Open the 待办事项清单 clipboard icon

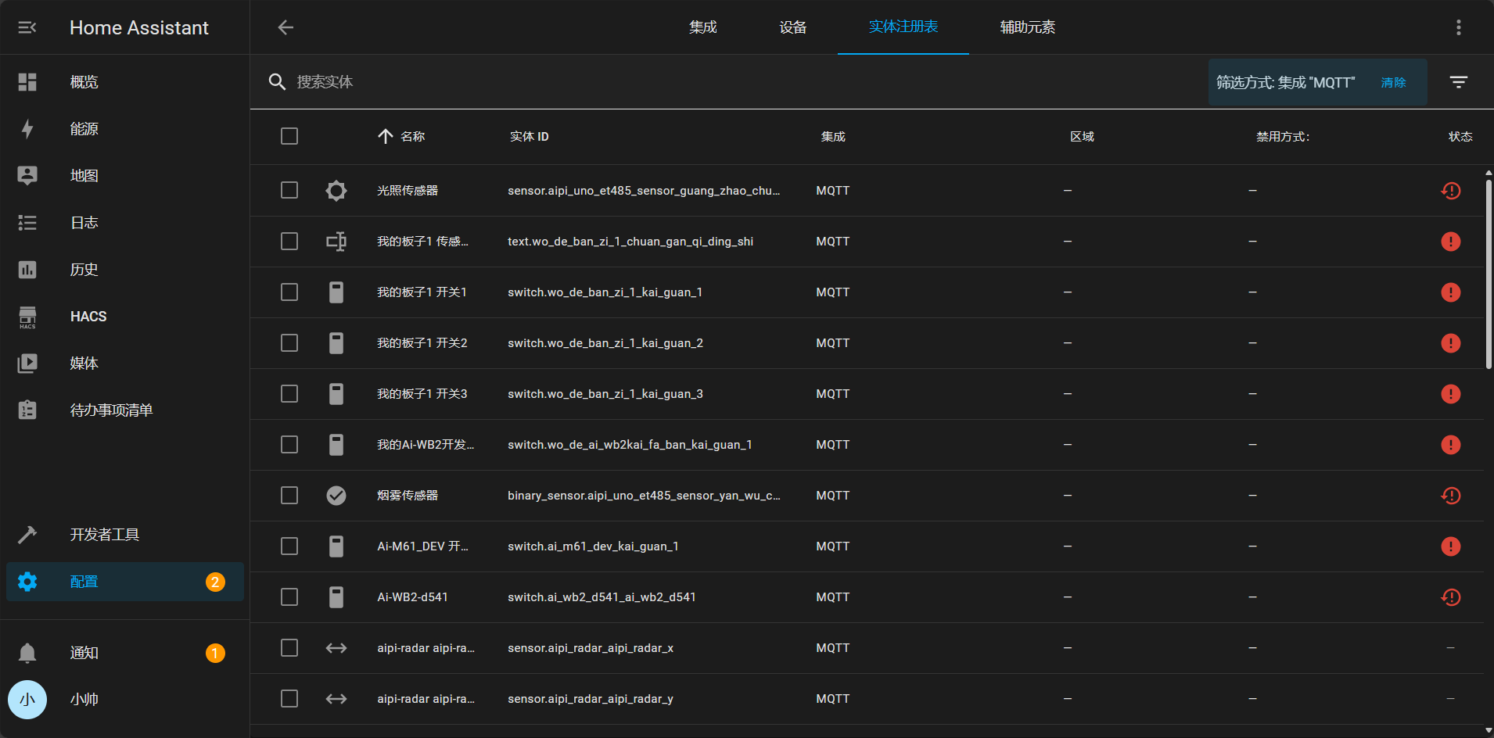[x=27, y=410]
